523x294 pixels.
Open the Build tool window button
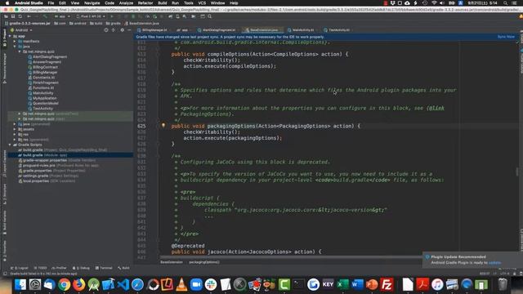pos(123,268)
